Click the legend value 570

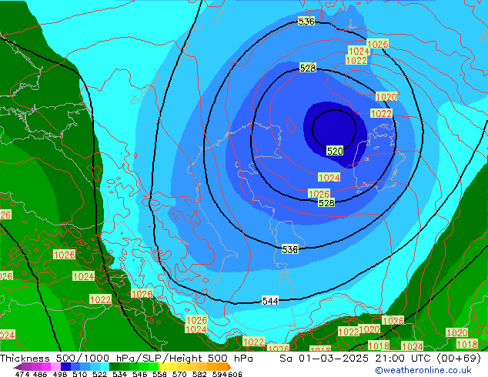click(x=179, y=374)
